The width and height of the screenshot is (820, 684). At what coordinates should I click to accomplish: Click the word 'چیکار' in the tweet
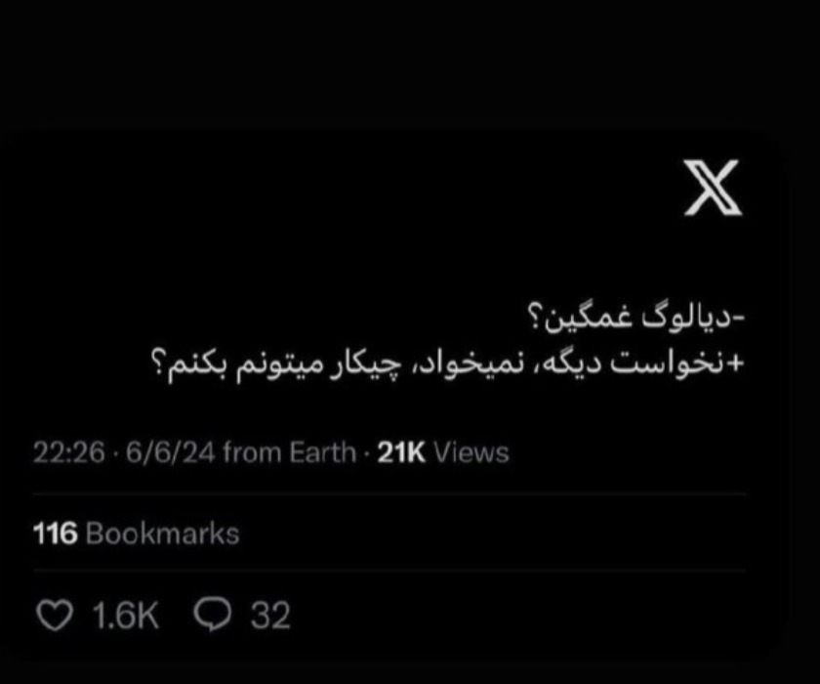[x=361, y=363]
